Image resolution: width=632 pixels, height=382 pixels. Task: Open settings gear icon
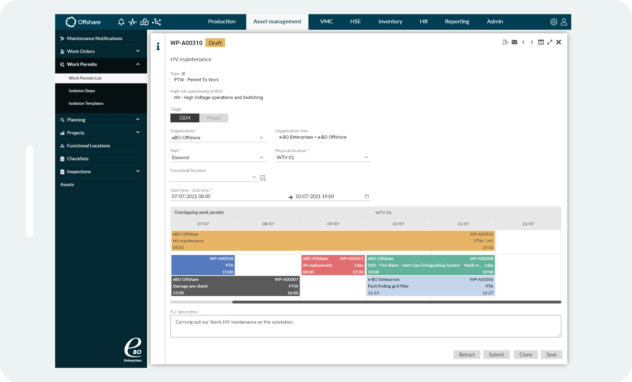click(x=554, y=22)
